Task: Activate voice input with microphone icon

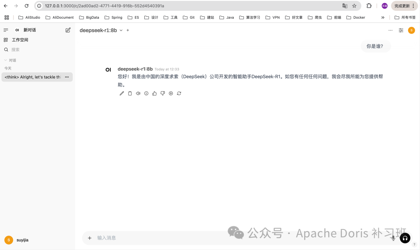Action: coord(393,238)
